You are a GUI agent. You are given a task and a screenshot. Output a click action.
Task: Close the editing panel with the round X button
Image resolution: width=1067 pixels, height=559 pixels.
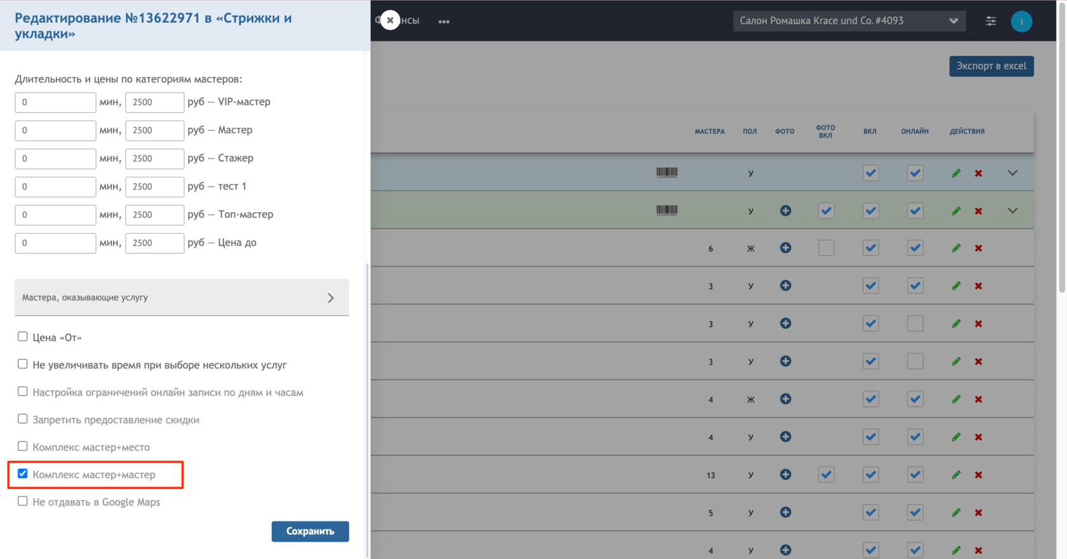(x=390, y=20)
